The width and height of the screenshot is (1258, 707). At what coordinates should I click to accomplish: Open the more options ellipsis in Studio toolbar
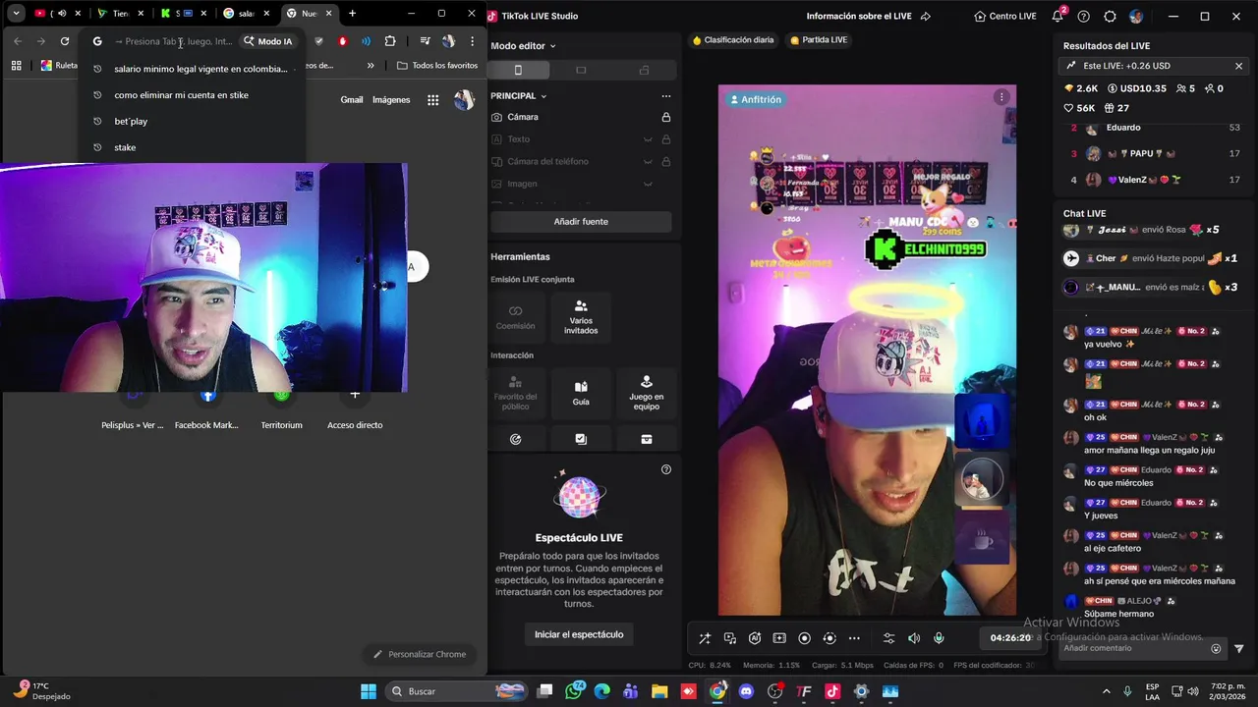(854, 638)
